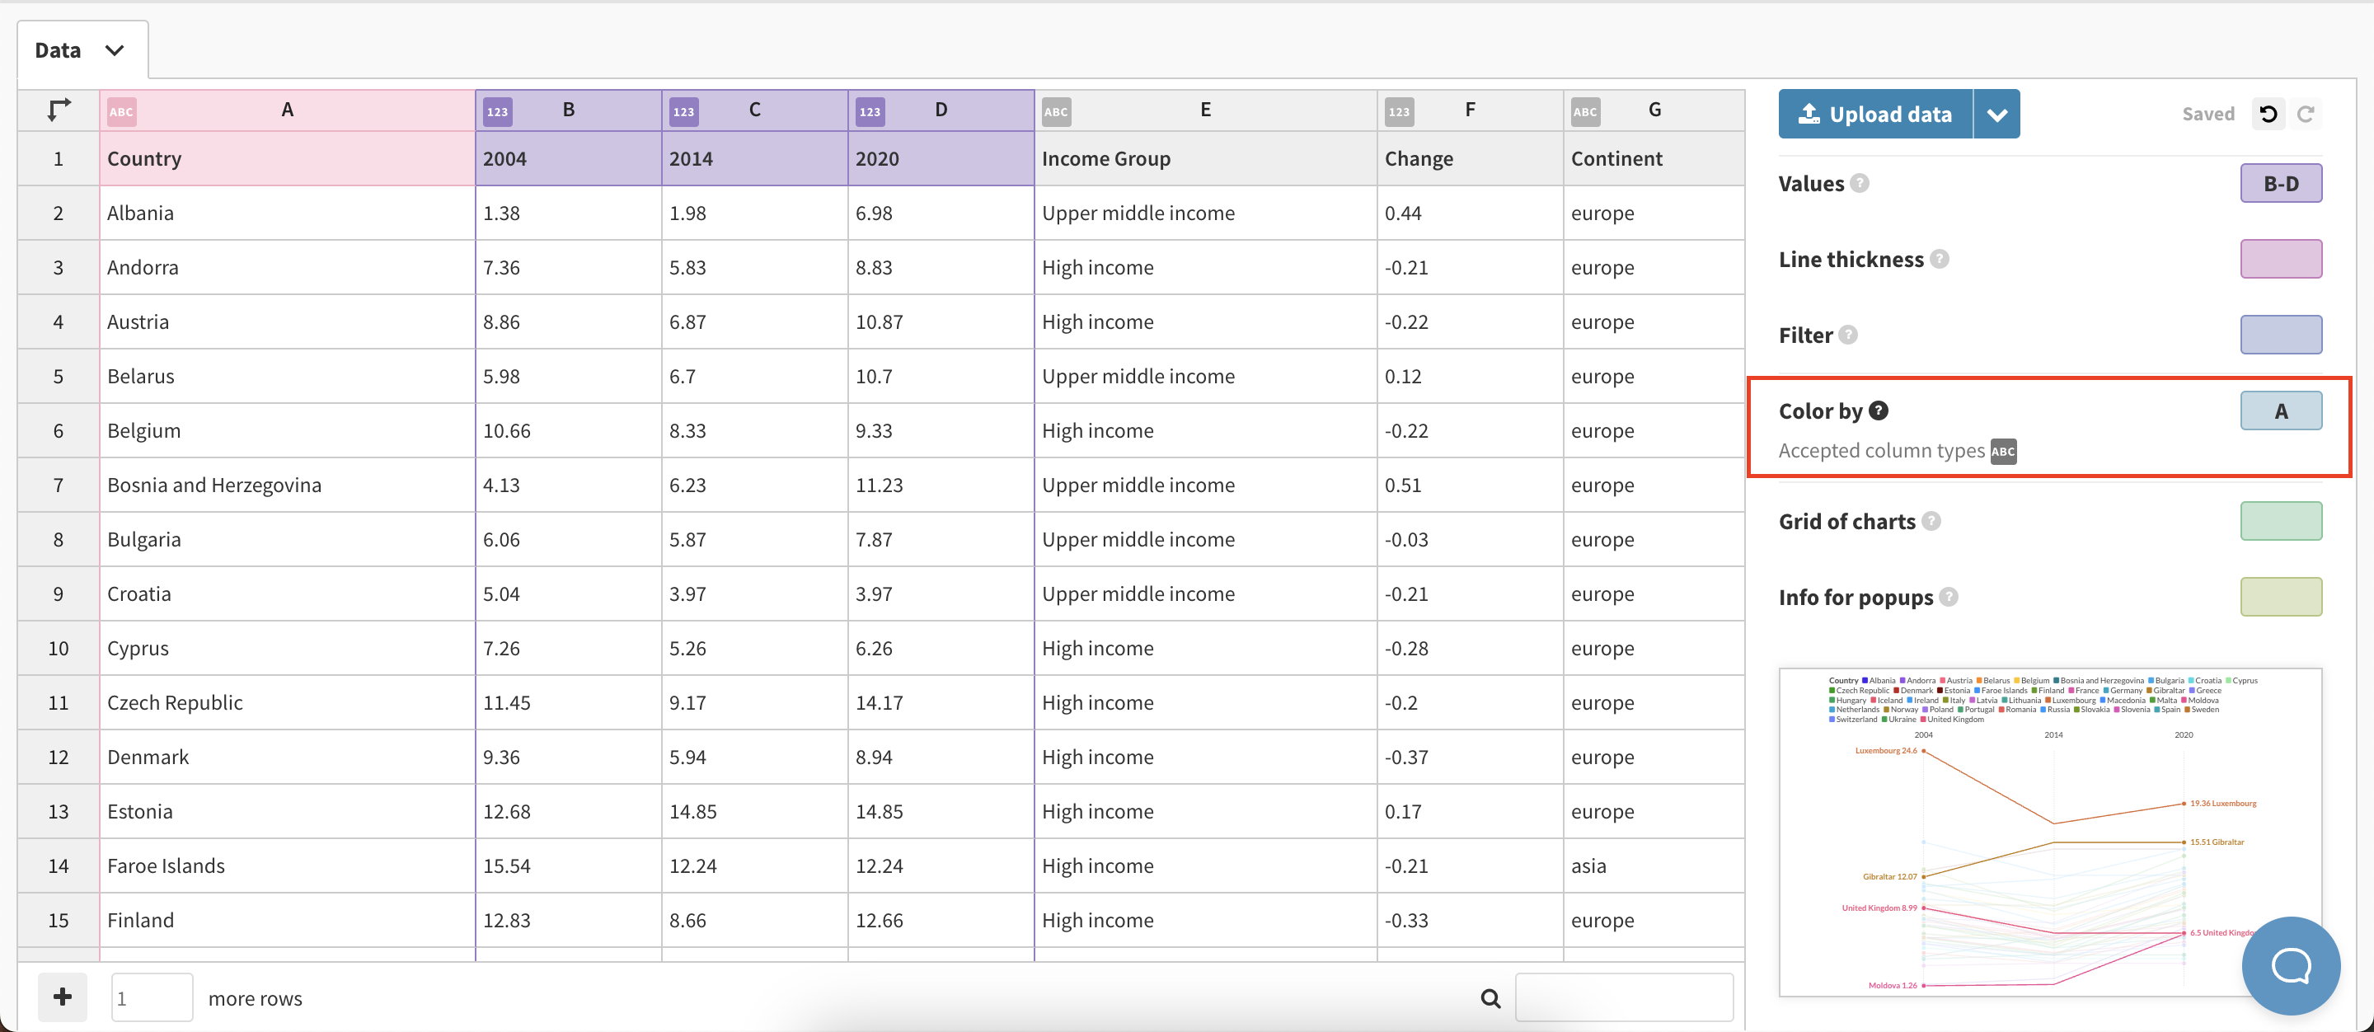Select row 14 number header
The height and width of the screenshot is (1032, 2374).
coord(58,865)
